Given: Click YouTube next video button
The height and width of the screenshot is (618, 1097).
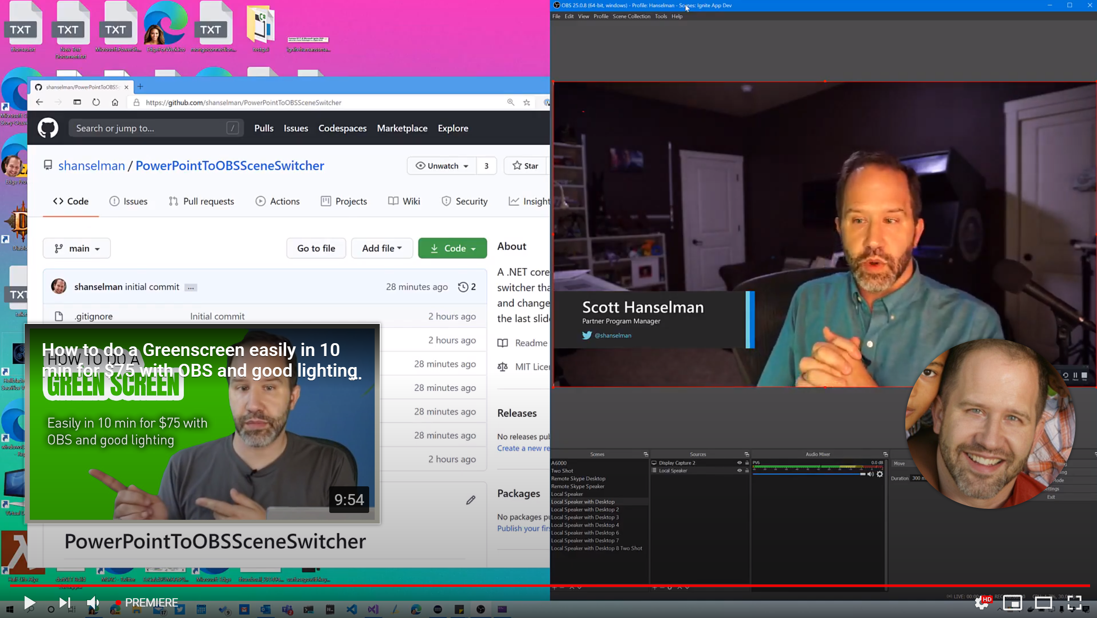Looking at the screenshot, I should [x=65, y=602].
